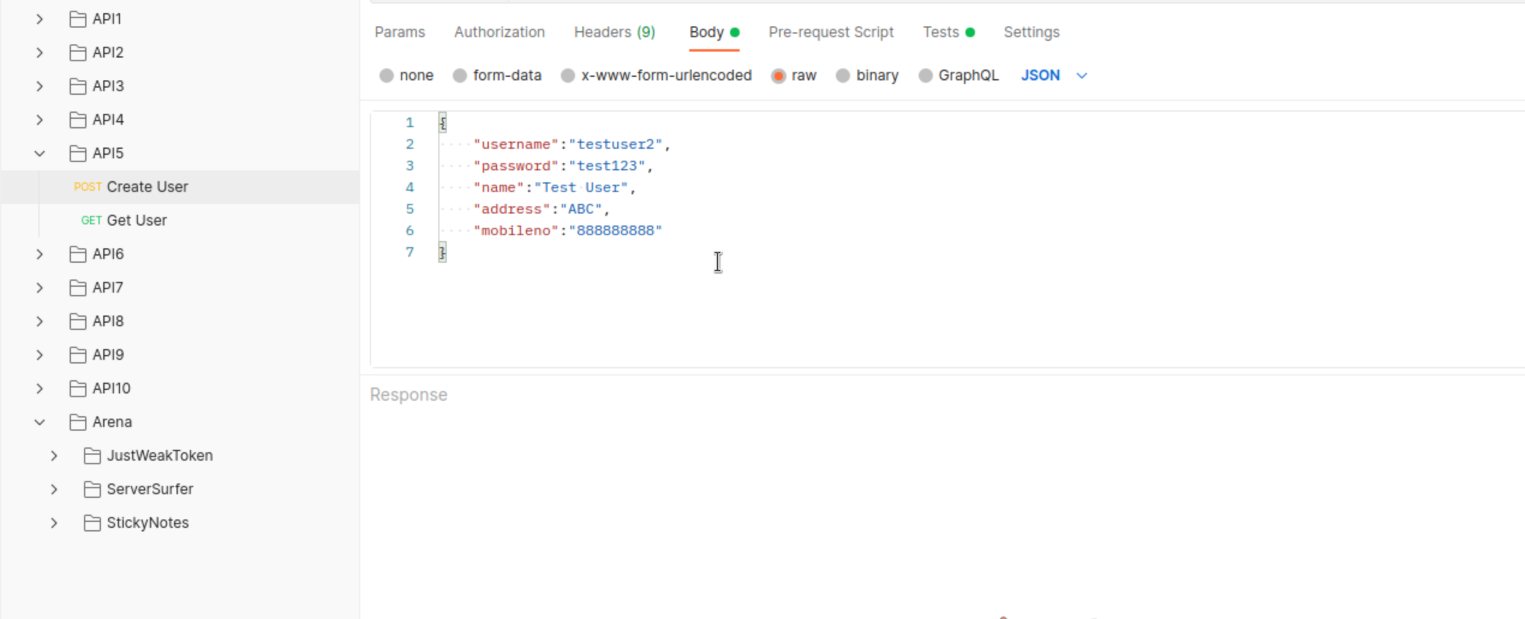
Task: Click the API3 folder icon
Action: pos(77,86)
